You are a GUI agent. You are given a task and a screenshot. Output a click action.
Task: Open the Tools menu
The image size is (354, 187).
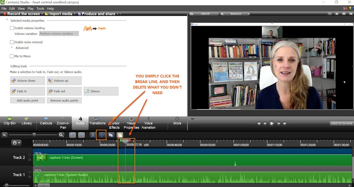coord(40,8)
